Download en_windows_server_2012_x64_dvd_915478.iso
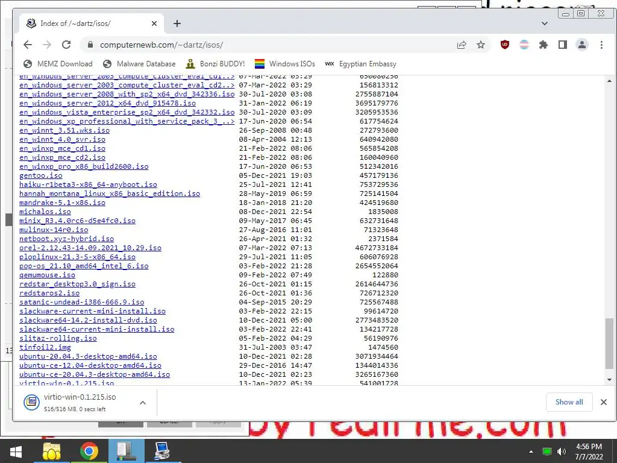Viewport: 617px width, 463px height. coord(107,103)
